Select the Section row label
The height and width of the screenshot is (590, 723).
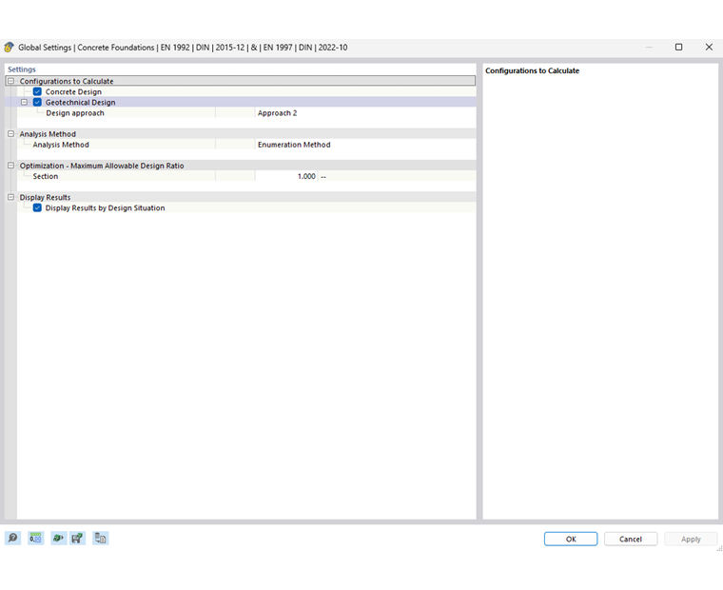(46, 176)
